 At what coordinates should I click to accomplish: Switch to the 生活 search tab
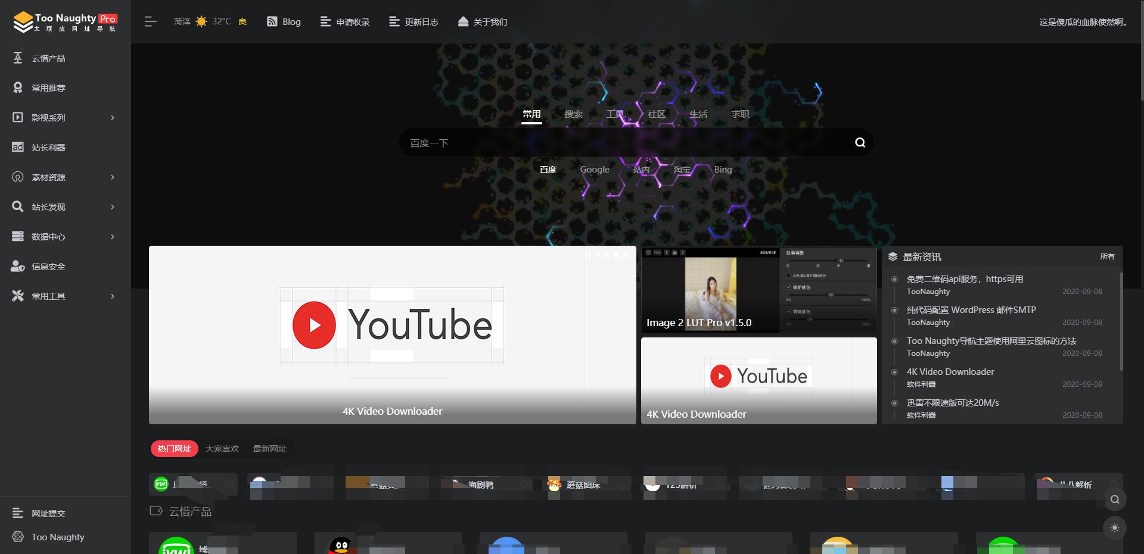point(698,114)
